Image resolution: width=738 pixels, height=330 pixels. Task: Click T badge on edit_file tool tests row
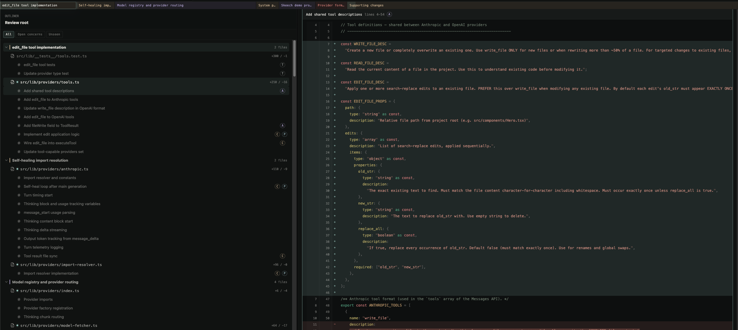coord(283,65)
